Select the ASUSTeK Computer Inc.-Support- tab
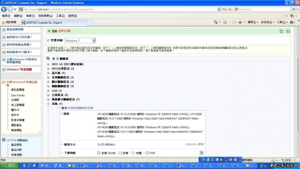Image resolution: width=300 pixels, height=169 pixels. tap(54, 23)
